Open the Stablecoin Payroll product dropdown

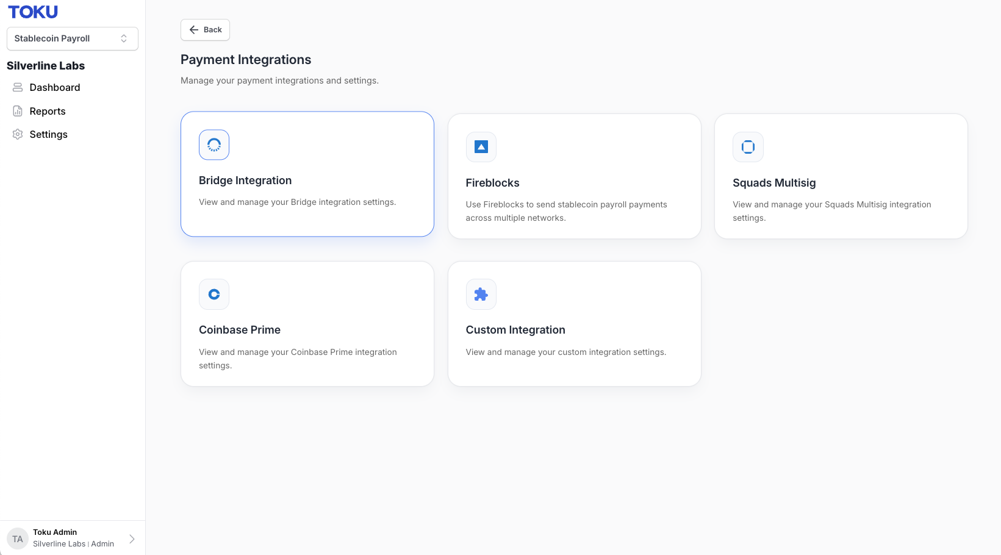click(x=73, y=38)
